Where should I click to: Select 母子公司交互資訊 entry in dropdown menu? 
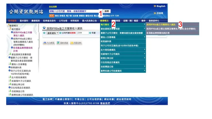[123, 45]
